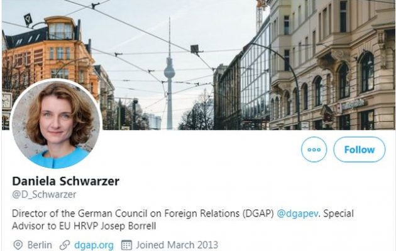Follow Daniela Schwarzer's profile
Image resolution: width=396 pixels, height=251 pixels.
360,149
